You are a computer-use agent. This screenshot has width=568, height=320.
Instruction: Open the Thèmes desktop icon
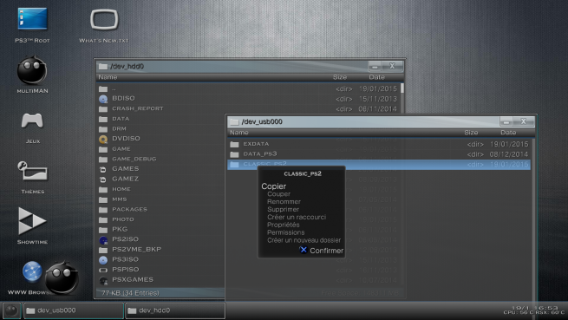coord(32,171)
